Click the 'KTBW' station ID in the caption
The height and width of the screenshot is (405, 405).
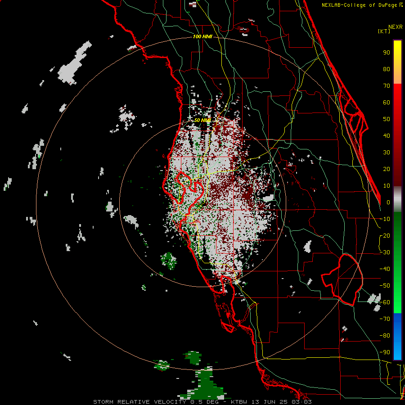pyautogui.click(x=240, y=402)
